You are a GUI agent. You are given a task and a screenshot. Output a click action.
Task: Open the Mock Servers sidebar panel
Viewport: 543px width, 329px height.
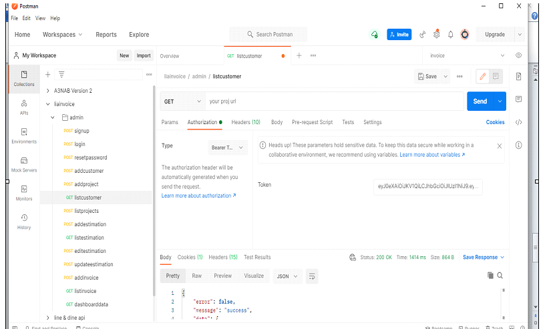[24, 164]
